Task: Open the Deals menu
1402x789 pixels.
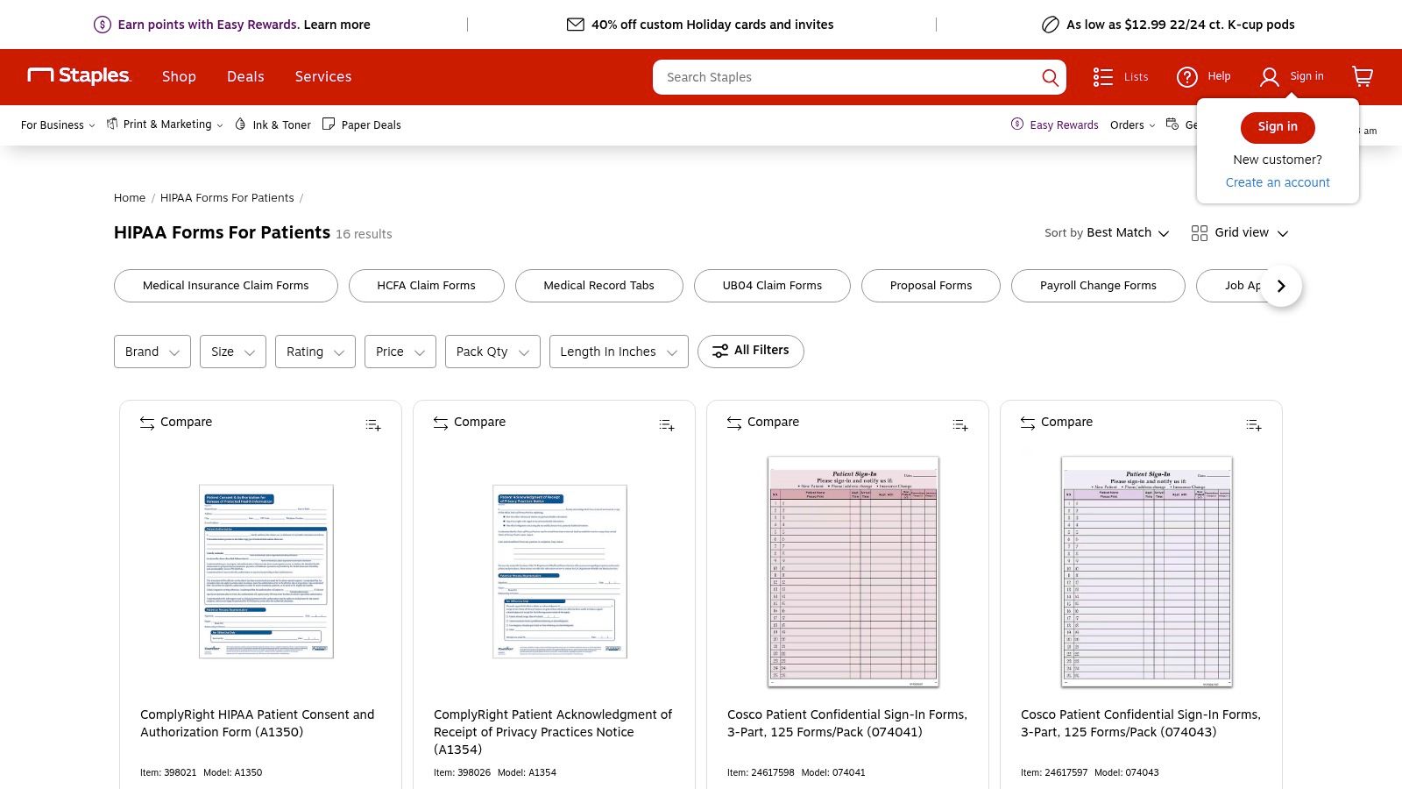Action: click(x=245, y=77)
